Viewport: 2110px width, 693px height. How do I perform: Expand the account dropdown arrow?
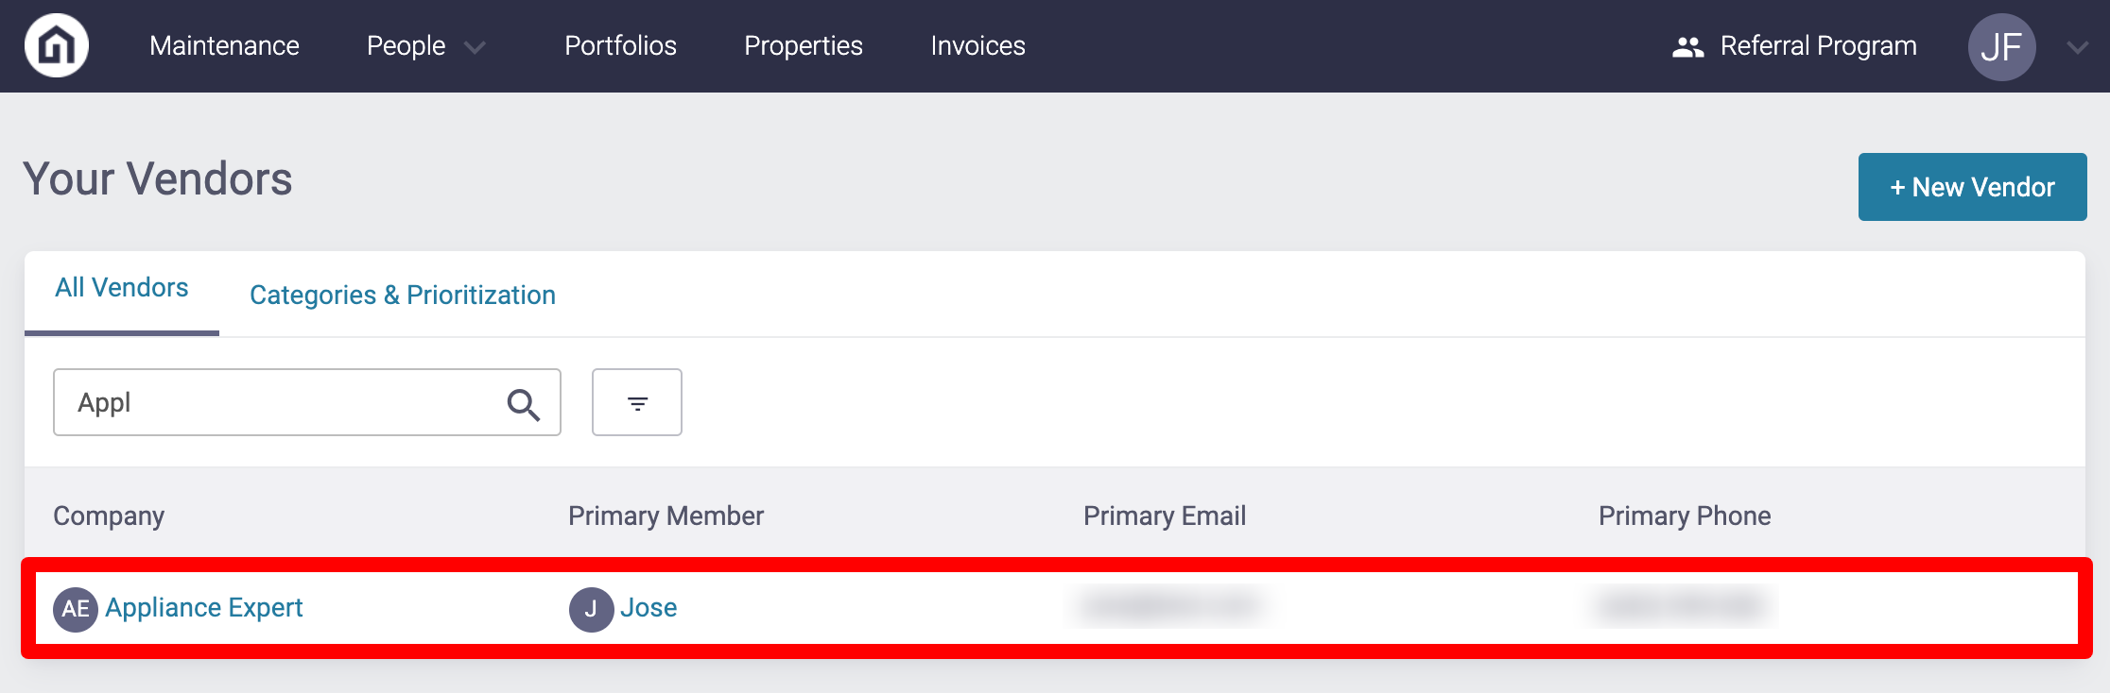pyautogui.click(x=2077, y=47)
